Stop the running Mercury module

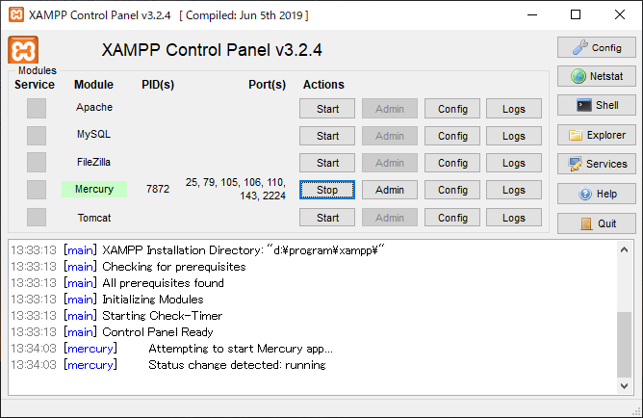click(x=327, y=190)
